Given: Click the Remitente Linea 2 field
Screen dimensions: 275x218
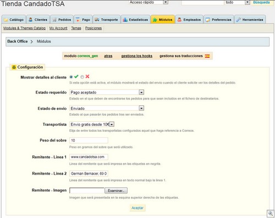Looking at the screenshot, I should 89,174.
